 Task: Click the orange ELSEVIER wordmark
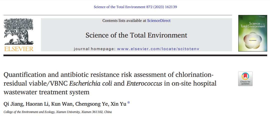tap(18, 48)
